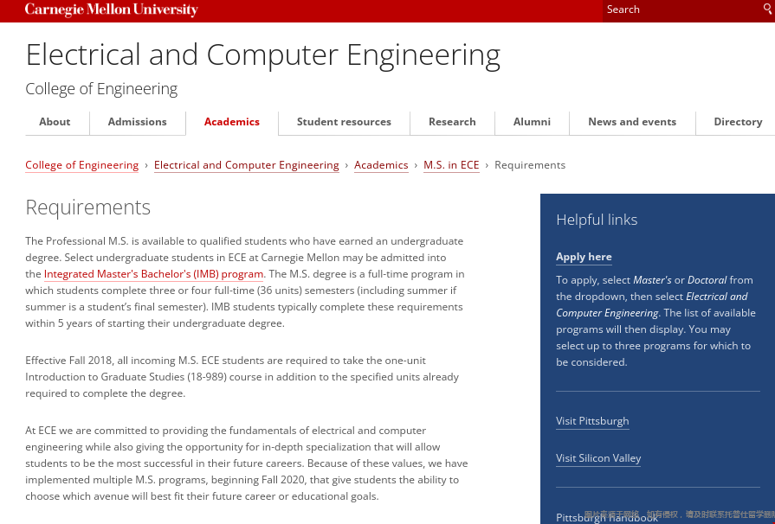Open the Alumni navigation tab
The width and height of the screenshot is (775, 524).
point(532,122)
